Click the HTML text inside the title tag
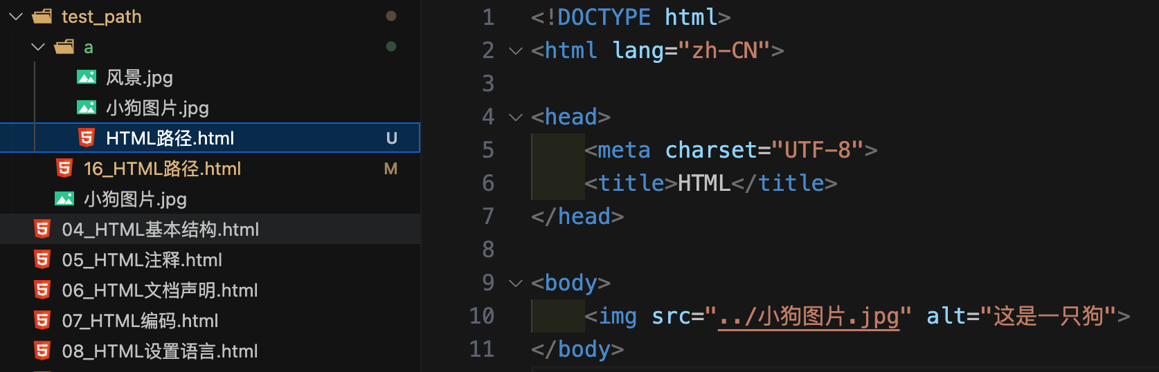The height and width of the screenshot is (372, 1159). click(704, 183)
